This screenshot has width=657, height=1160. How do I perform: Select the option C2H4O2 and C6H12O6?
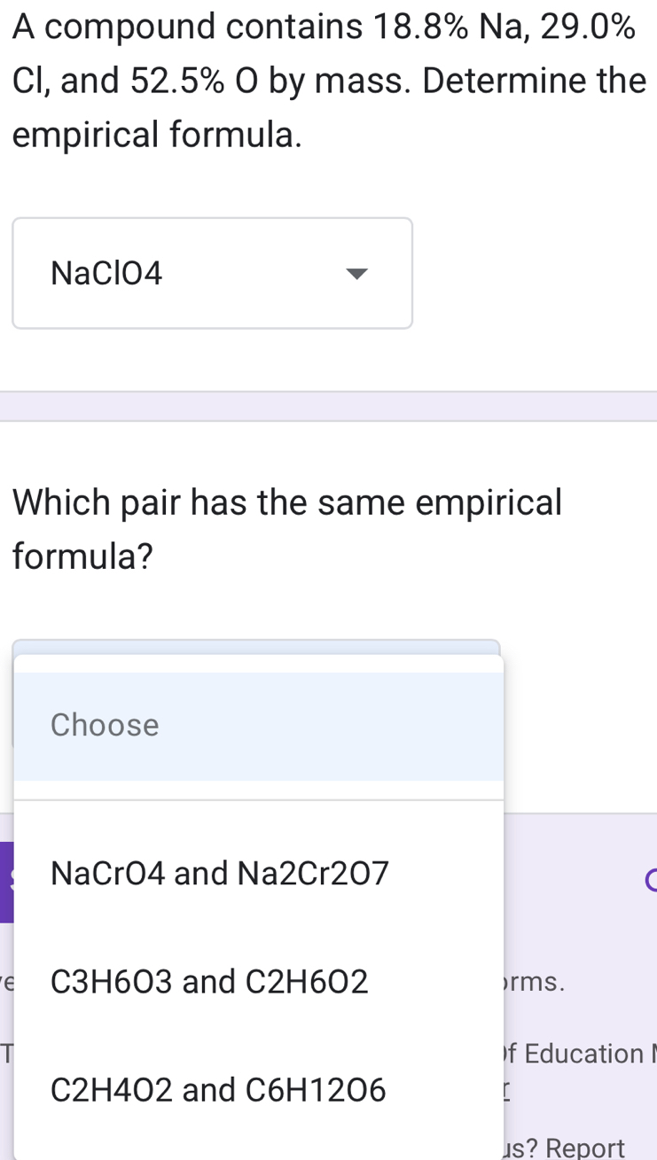(x=218, y=1090)
